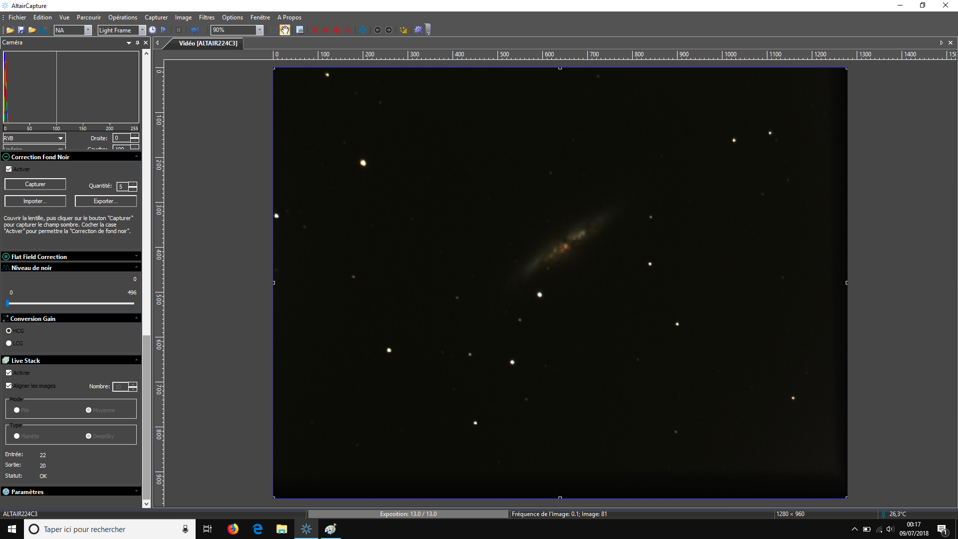Click the Exporter... button
Viewport: 958px width, 539px height.
pos(105,201)
